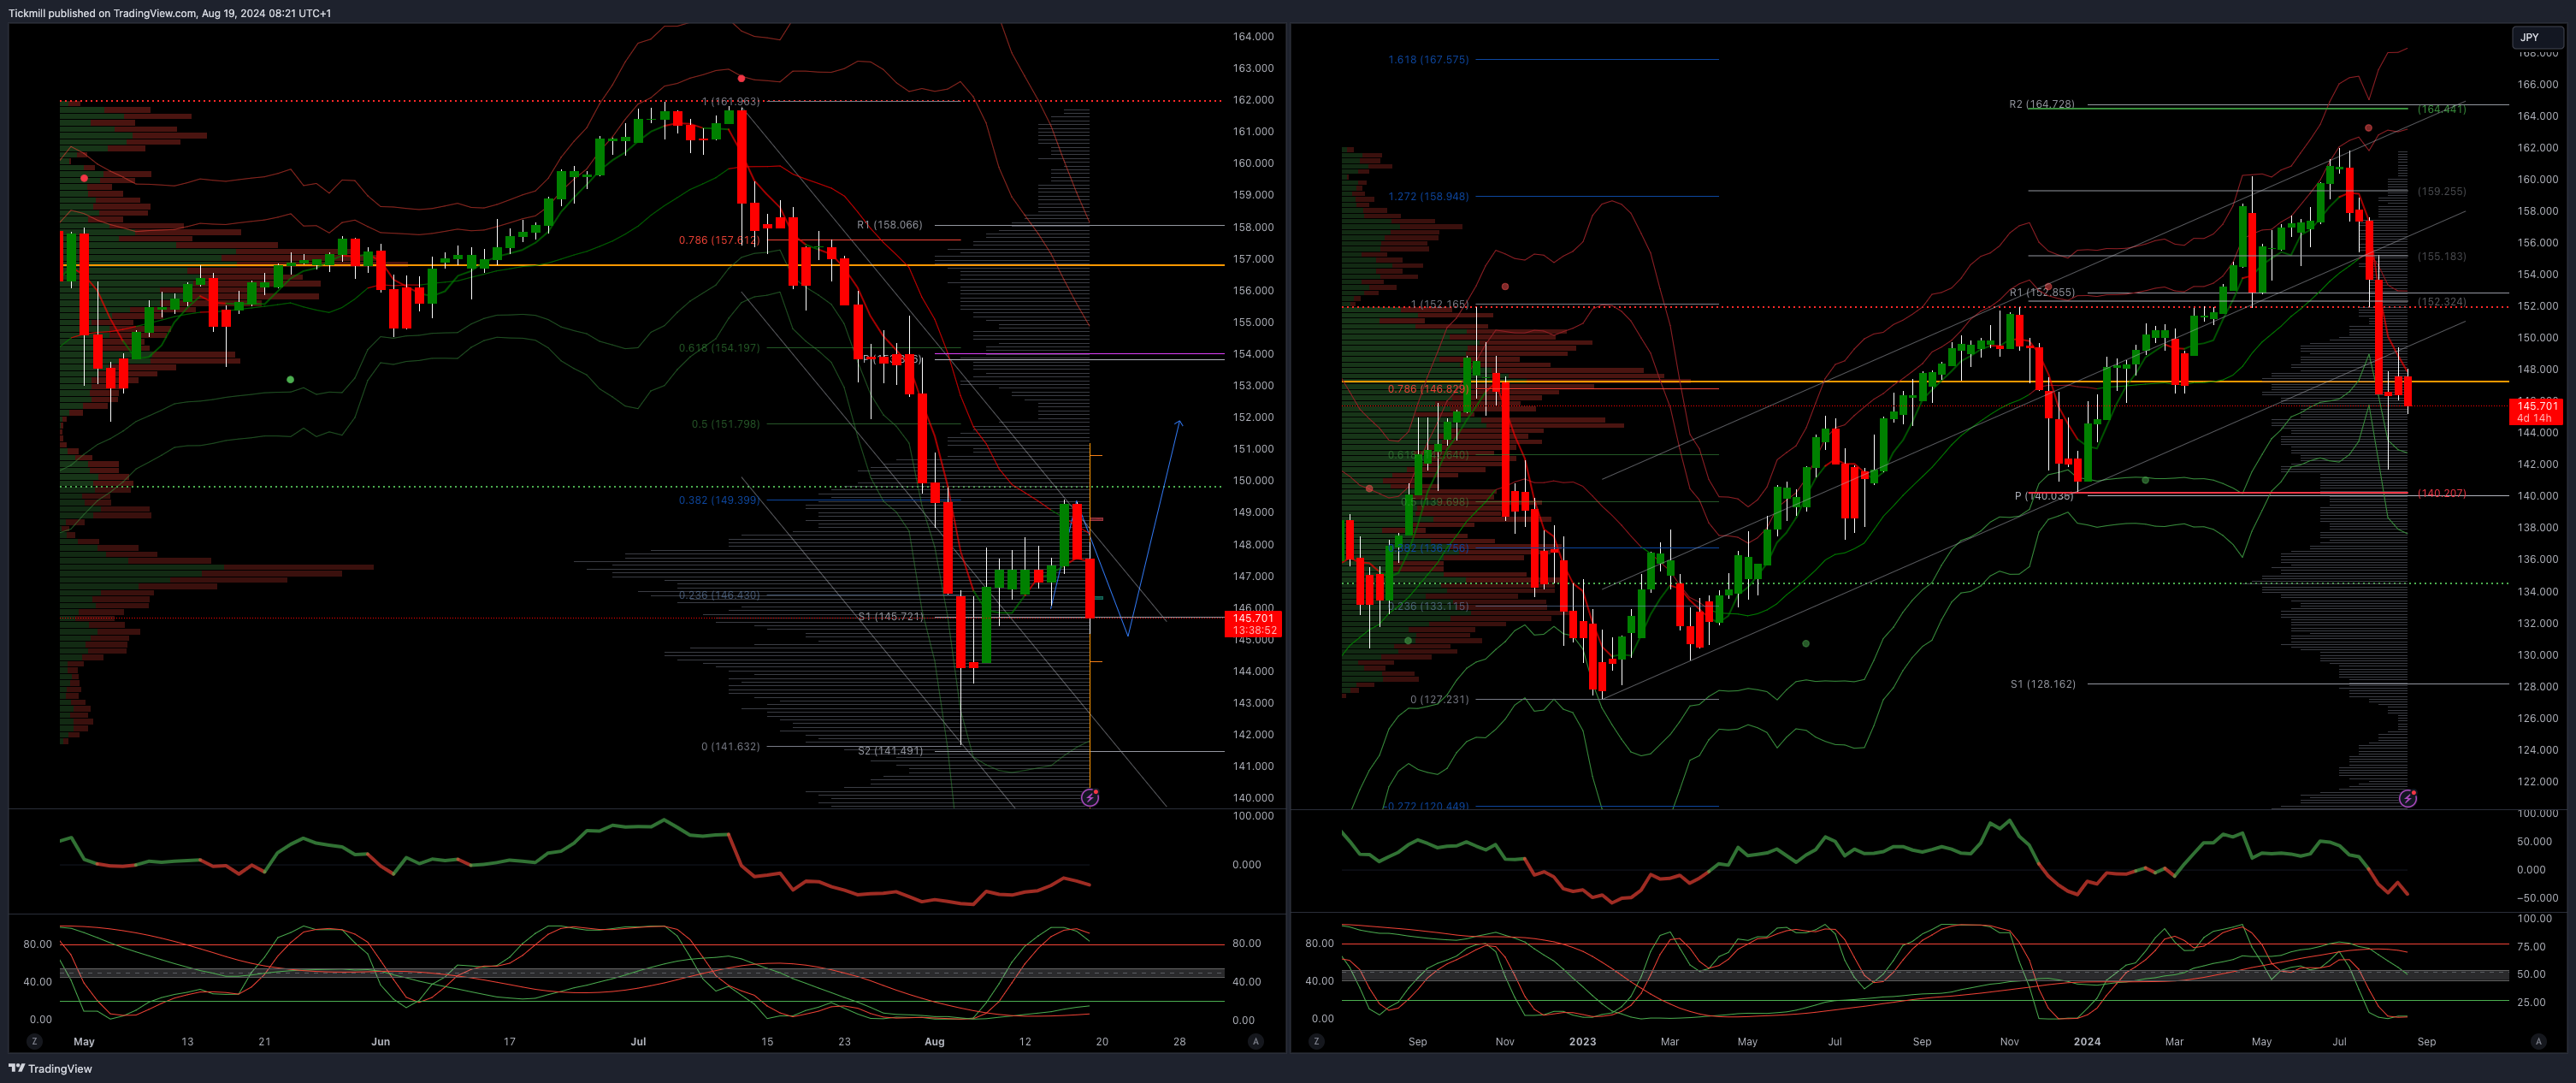This screenshot has height=1083, width=2576.
Task: Click the Aug label on left time axis
Action: 934,1041
